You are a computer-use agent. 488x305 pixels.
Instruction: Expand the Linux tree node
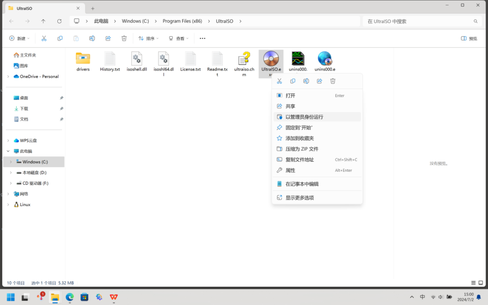pos(8,205)
